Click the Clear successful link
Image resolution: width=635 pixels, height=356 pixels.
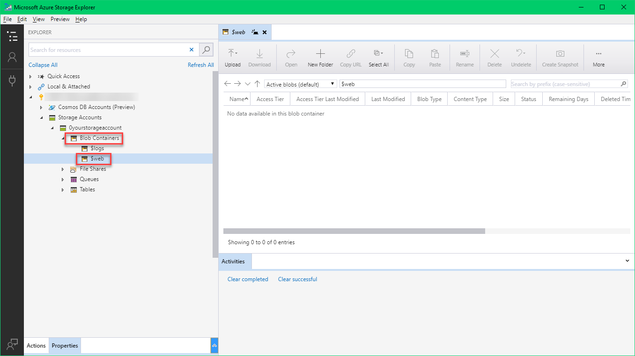coord(297,279)
